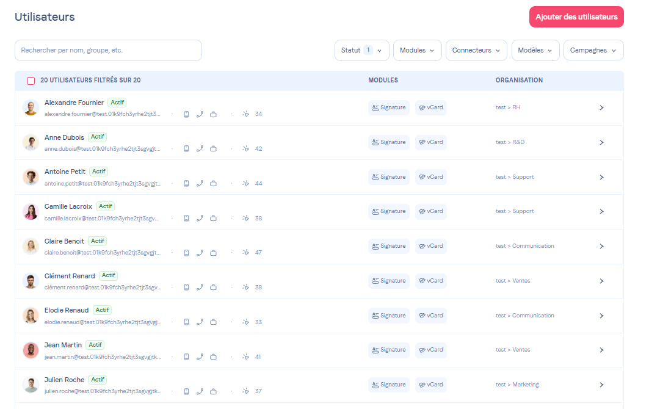
Task: Open the Modules filter dropdown
Action: pyautogui.click(x=417, y=50)
